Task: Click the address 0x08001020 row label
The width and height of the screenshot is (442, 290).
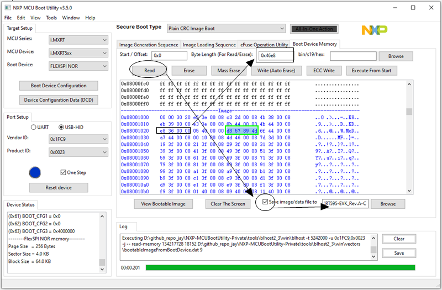Action: [x=135, y=131]
